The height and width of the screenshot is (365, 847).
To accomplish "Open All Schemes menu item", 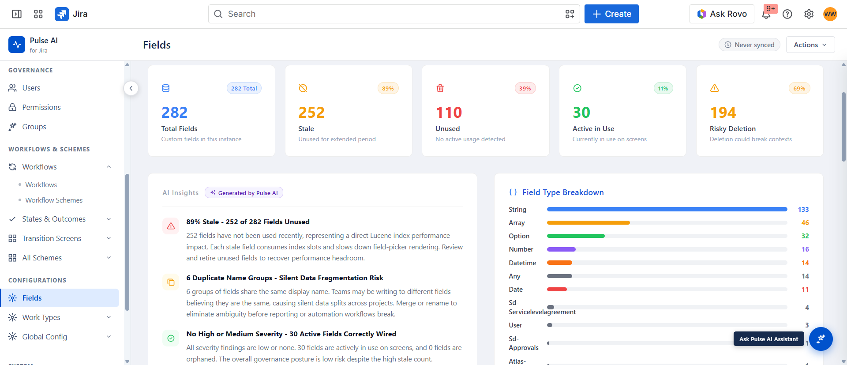I will click(60, 258).
